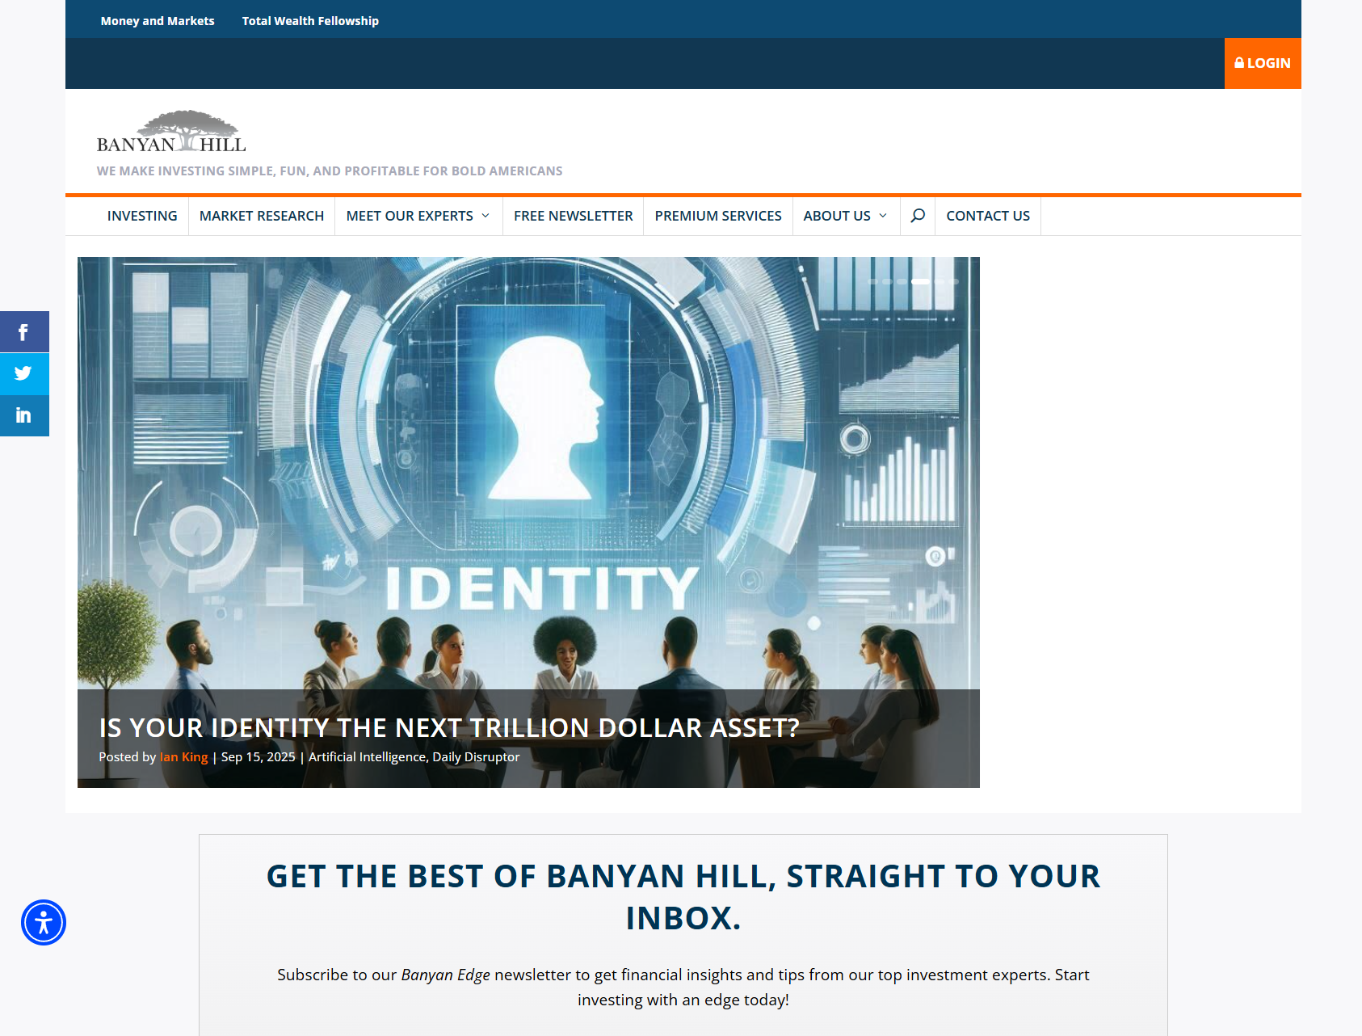Jump to first carousel slide indicator
Image resolution: width=1362 pixels, height=1036 pixels.
872,281
